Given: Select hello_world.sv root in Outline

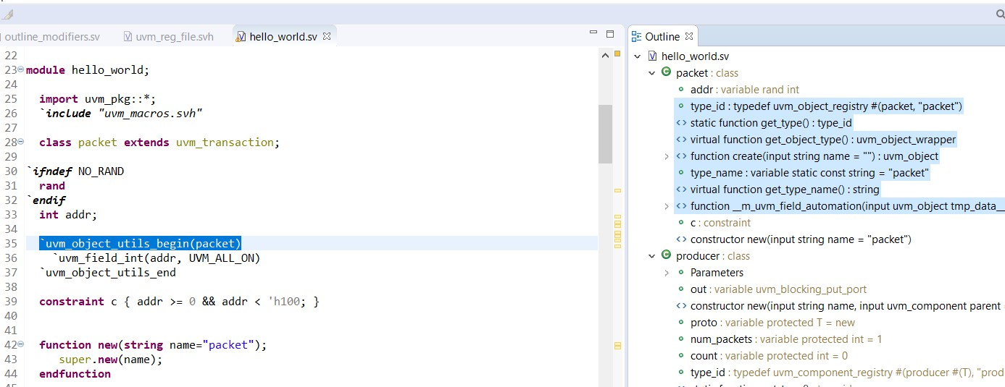Looking at the screenshot, I should (695, 56).
